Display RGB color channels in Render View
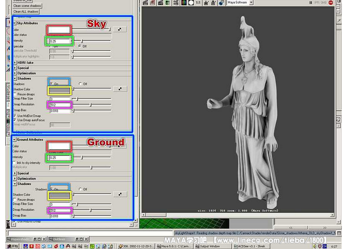Screen dimensions: 346x249 (x=184, y=3)
